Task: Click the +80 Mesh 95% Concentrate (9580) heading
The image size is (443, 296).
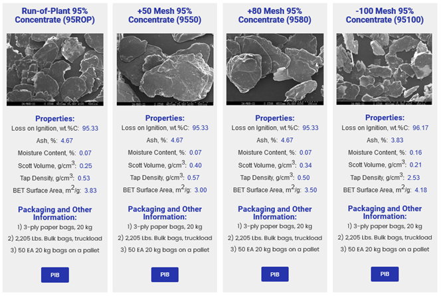Action: coord(275,16)
